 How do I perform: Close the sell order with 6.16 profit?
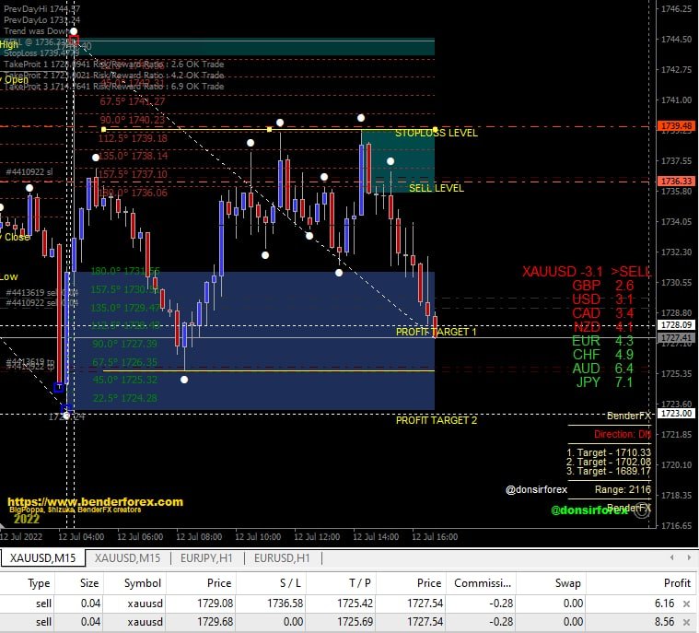click(x=685, y=604)
